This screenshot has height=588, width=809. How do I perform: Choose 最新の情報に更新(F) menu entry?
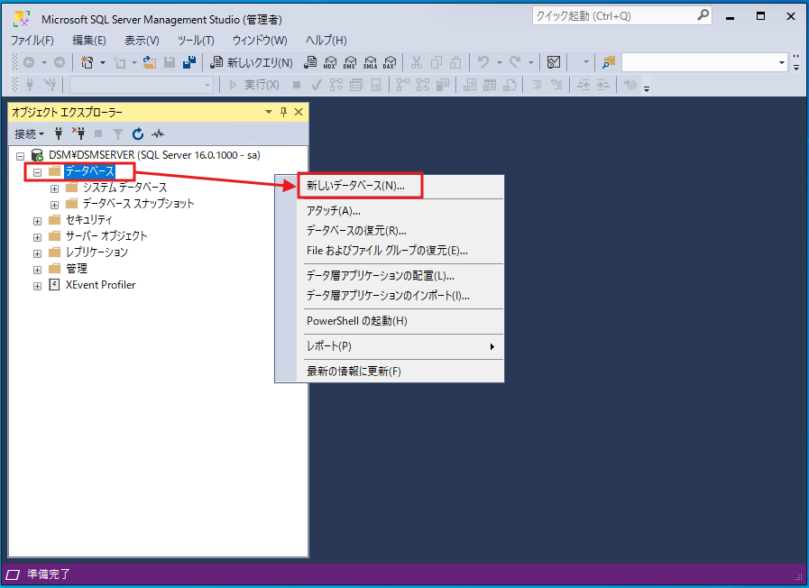pyautogui.click(x=354, y=372)
